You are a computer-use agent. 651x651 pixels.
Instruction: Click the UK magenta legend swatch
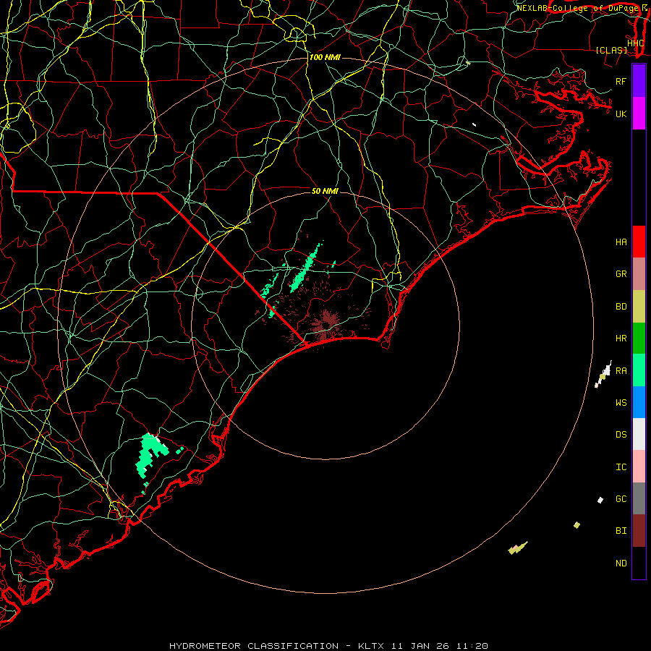pos(639,114)
